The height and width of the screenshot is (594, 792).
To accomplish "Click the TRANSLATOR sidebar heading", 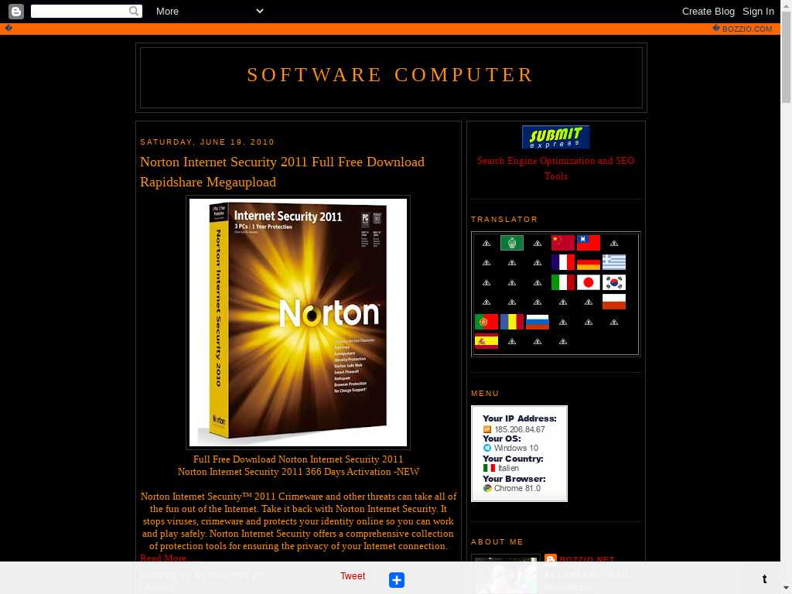I will click(504, 219).
